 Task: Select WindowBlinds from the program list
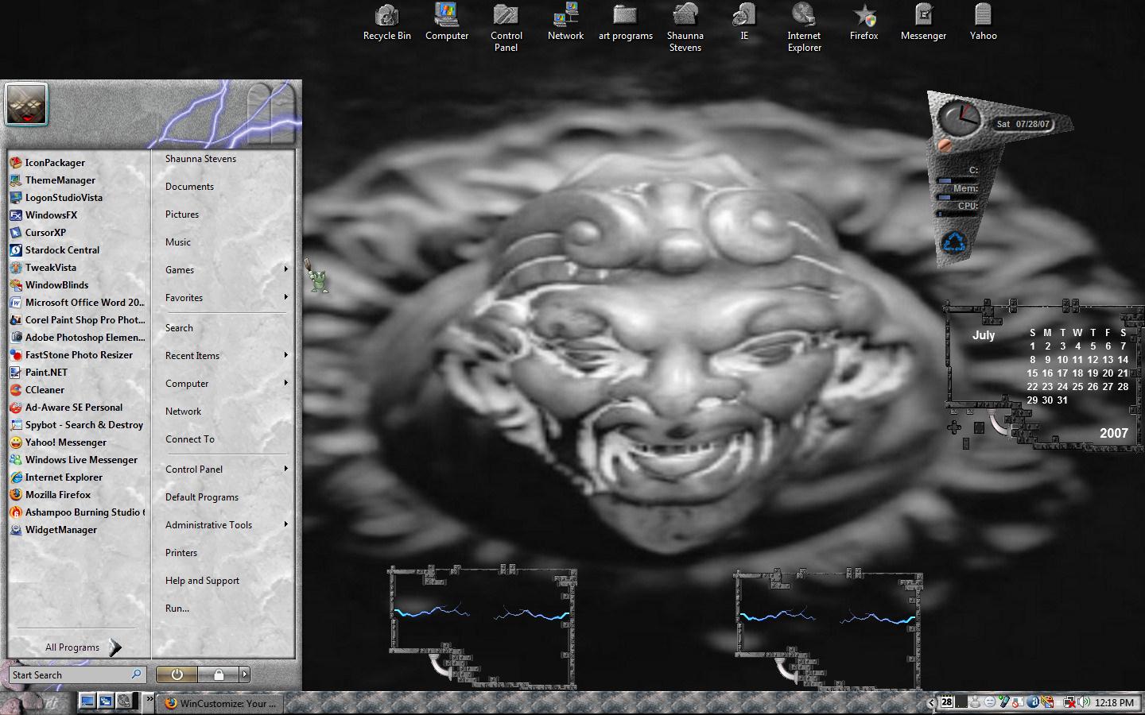coord(78,285)
